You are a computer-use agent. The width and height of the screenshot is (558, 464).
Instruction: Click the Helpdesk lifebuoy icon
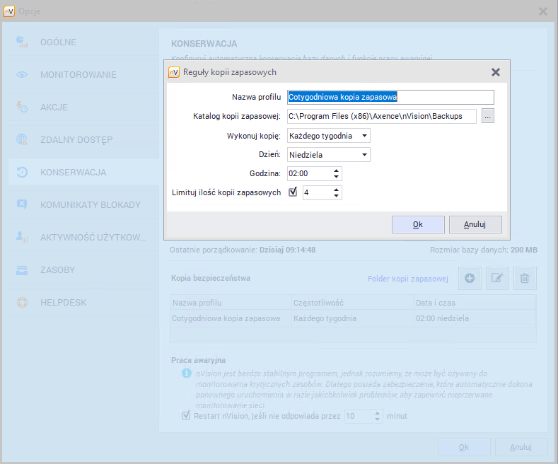coord(22,302)
